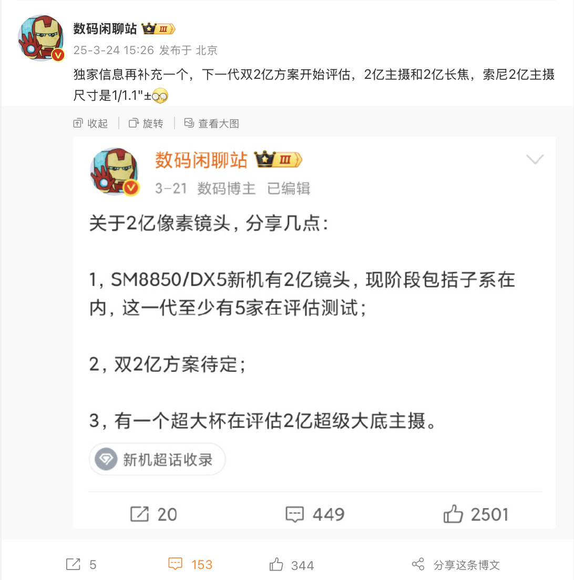Click the 分享这条博文 text link

(467, 565)
